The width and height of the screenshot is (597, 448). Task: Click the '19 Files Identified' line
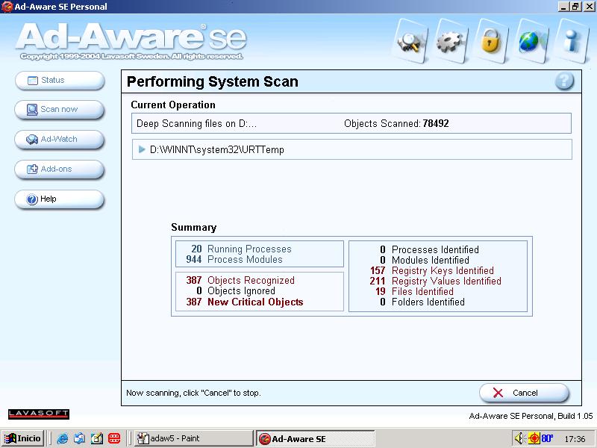[414, 291]
